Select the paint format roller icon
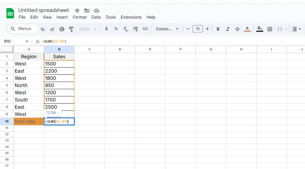Image resolution: width=305 pixels, height=169 pixels. 71,29
